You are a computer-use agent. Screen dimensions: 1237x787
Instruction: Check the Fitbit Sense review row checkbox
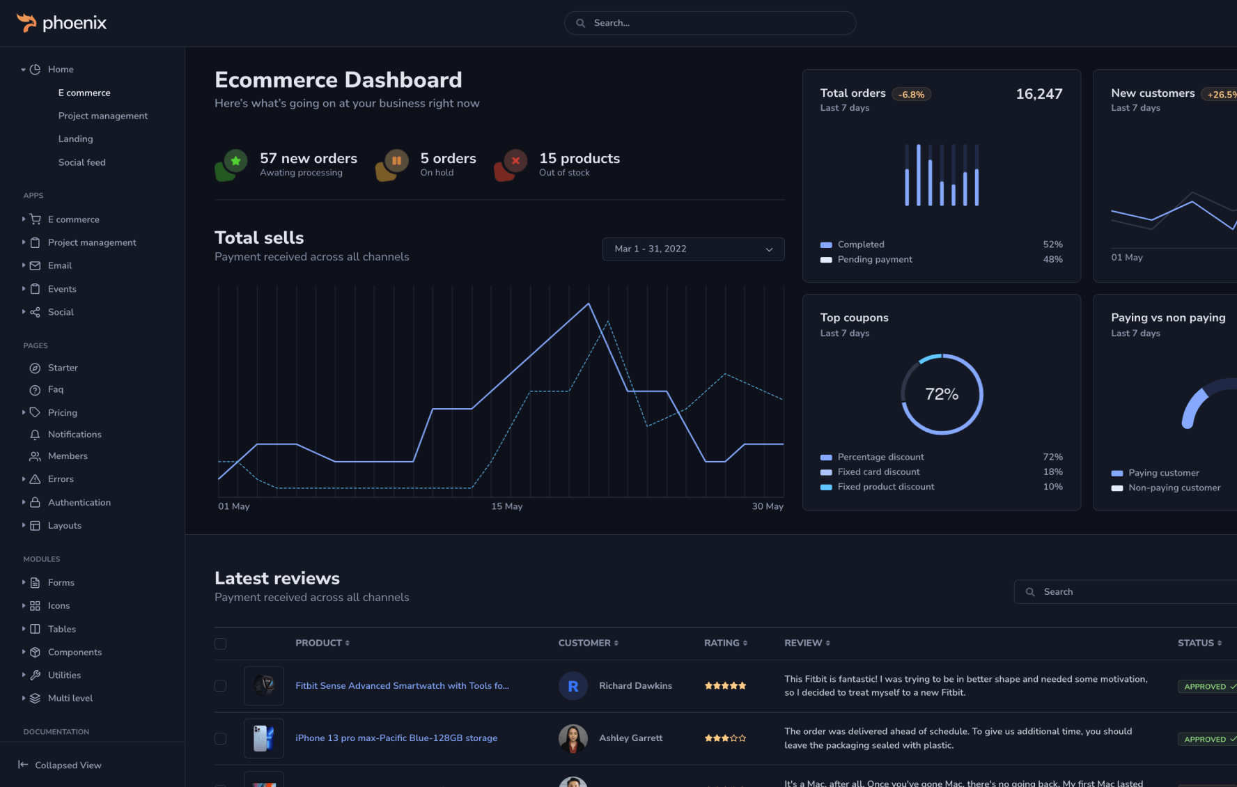(x=220, y=686)
